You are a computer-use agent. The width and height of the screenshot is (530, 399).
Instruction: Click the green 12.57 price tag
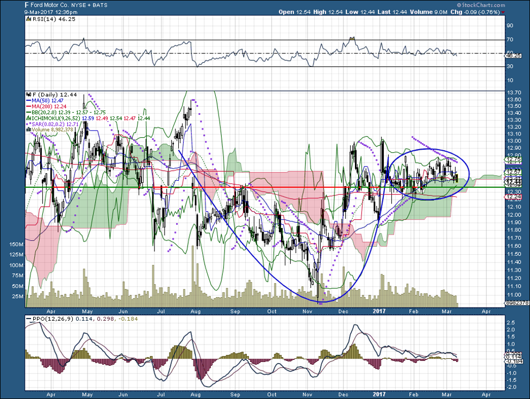[514, 172]
